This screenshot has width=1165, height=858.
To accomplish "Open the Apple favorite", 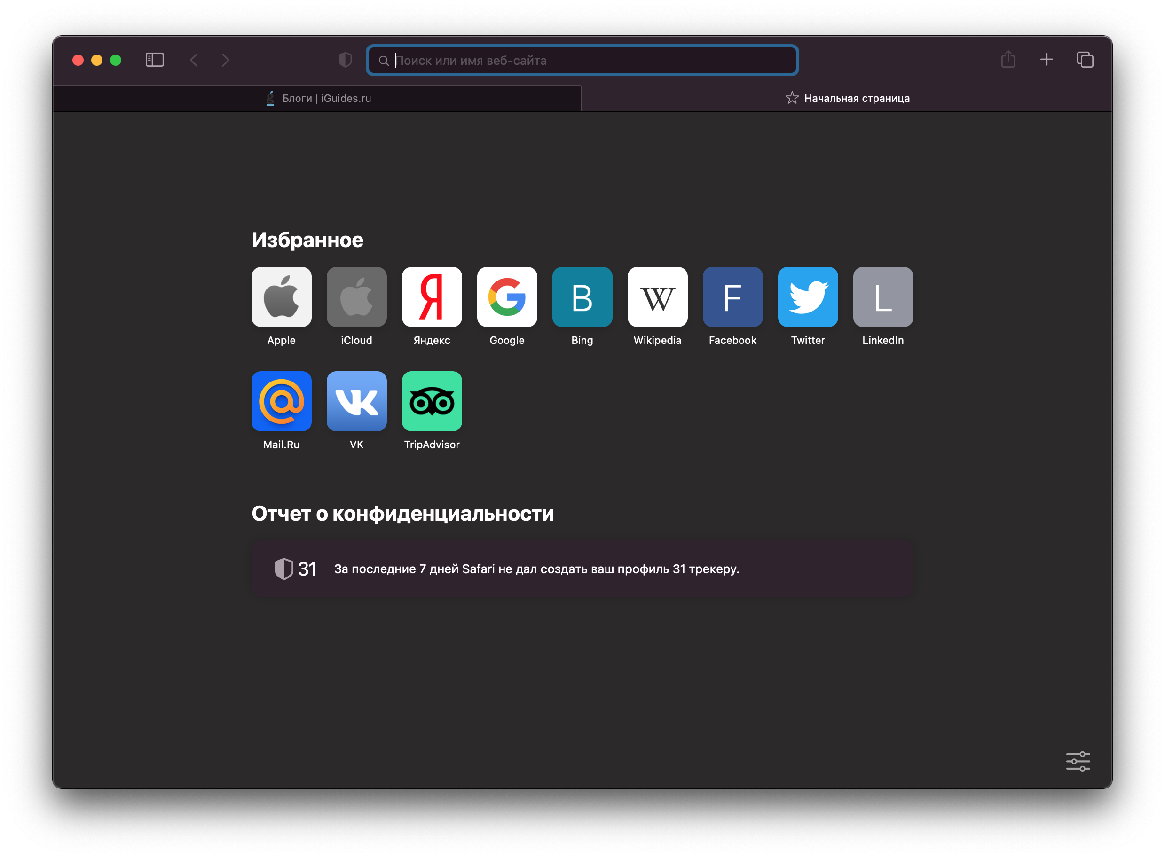I will coord(281,297).
